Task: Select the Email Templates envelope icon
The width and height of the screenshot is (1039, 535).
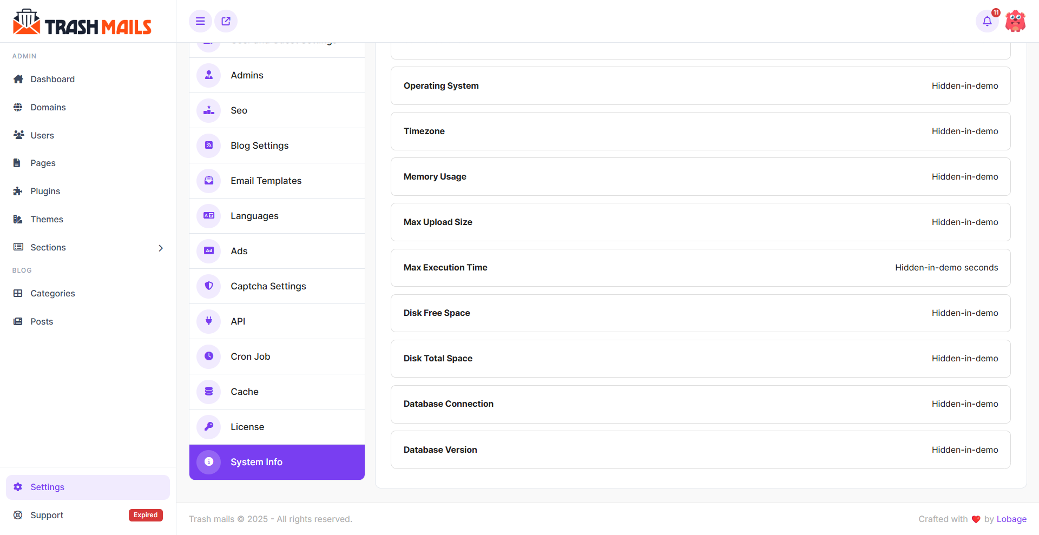Action: [x=208, y=181]
